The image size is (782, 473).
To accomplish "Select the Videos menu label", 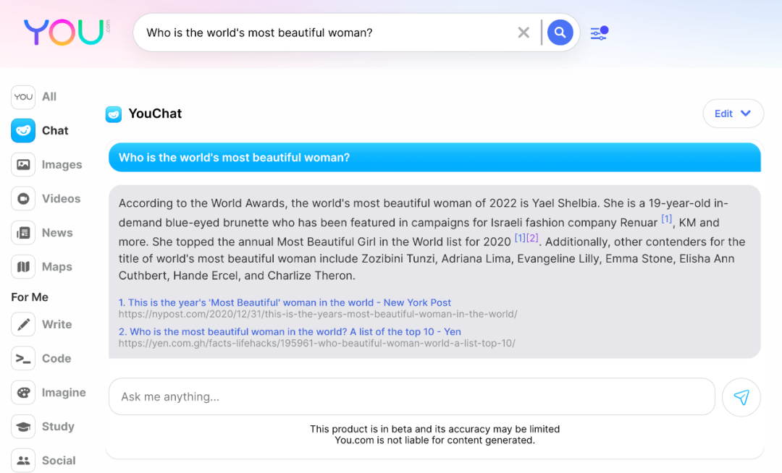I will point(61,199).
